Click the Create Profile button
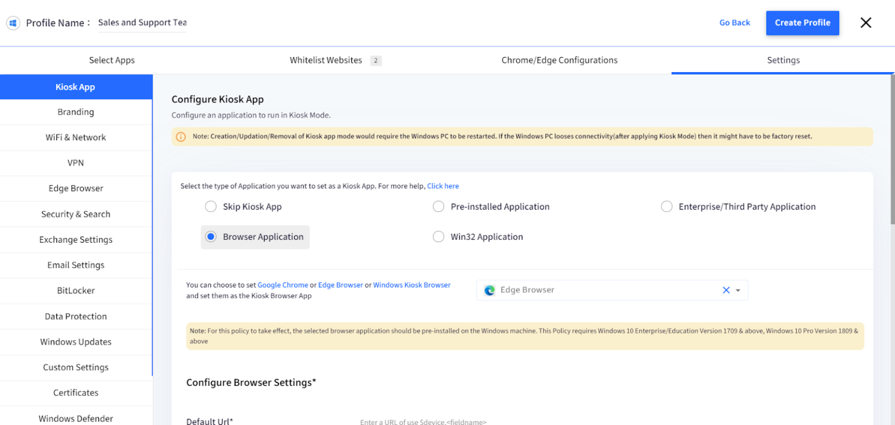This screenshot has height=425, width=895. 802,23
